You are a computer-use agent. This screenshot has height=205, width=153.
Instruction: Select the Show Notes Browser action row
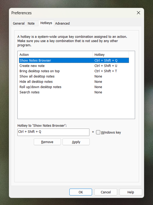pyautogui.click(x=74, y=60)
